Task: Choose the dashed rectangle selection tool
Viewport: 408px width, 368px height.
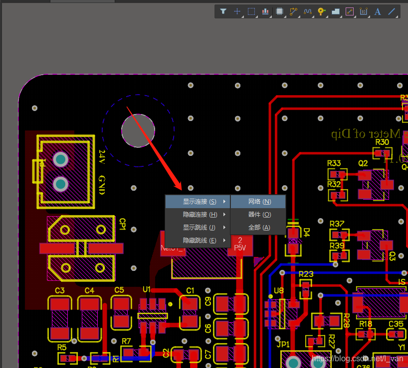Action: pyautogui.click(x=251, y=11)
